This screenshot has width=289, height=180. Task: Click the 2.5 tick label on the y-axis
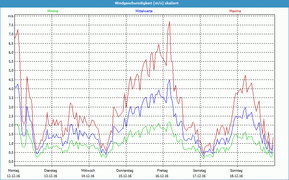(10, 116)
